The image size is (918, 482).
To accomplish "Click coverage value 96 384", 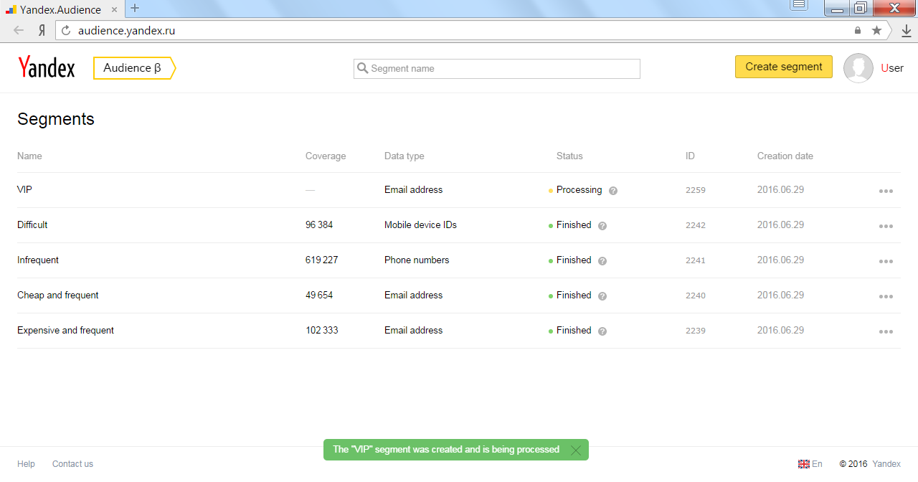I will click(x=319, y=225).
